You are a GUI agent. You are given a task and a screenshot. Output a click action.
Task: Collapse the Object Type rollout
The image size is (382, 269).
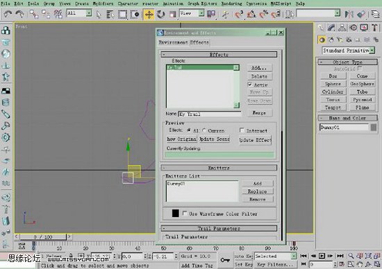click(348, 62)
